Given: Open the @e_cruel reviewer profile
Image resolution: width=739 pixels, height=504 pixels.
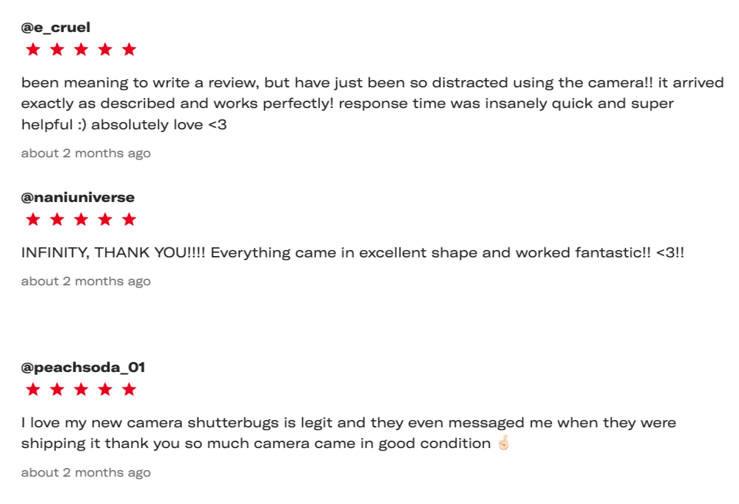Looking at the screenshot, I should point(55,27).
